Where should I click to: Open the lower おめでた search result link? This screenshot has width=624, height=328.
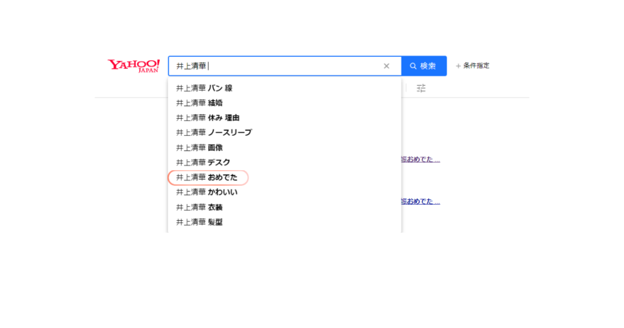click(420, 201)
